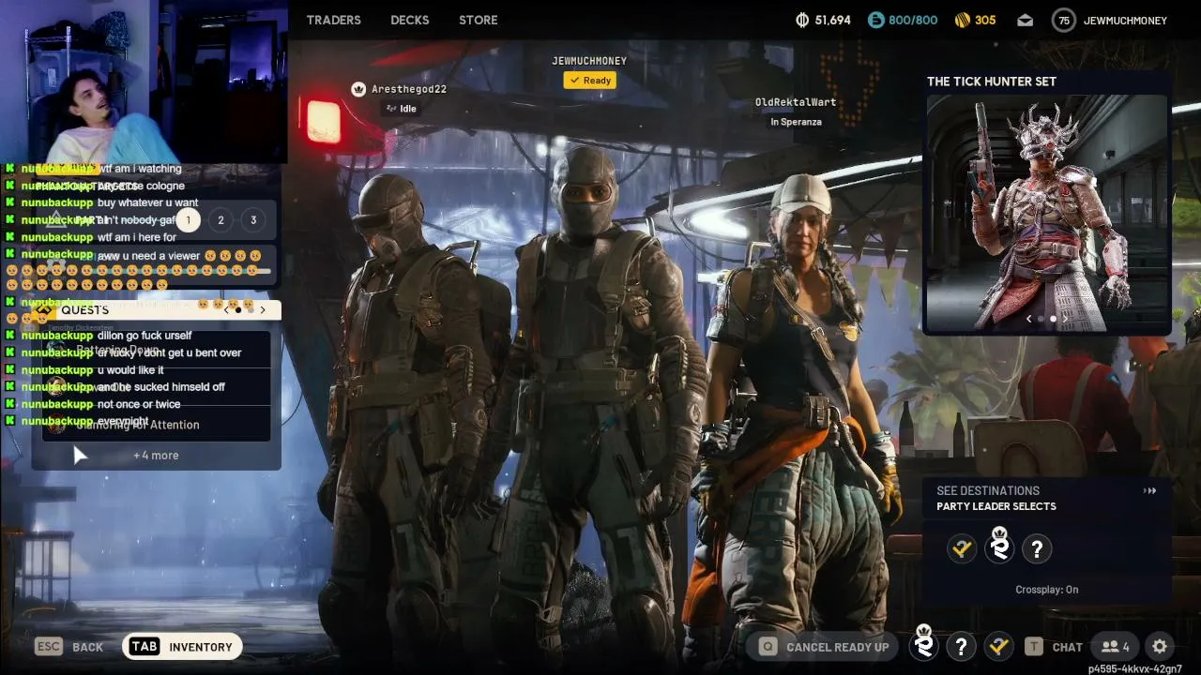Screen dimensions: 1201x675
Task: Select part 3 step button
Action: click(x=253, y=220)
